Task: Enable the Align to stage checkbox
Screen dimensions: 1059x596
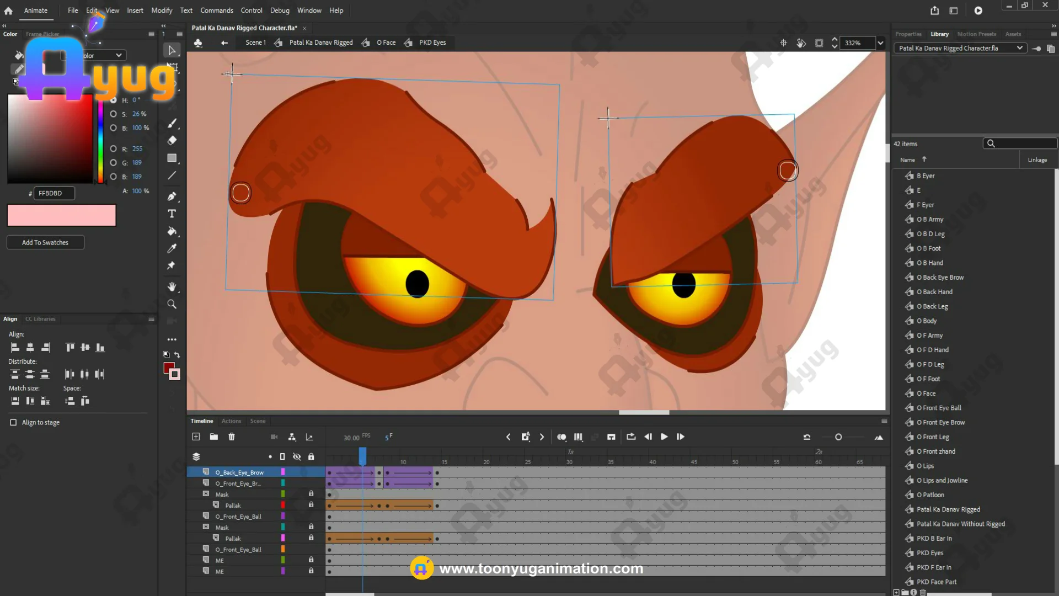Action: tap(13, 422)
